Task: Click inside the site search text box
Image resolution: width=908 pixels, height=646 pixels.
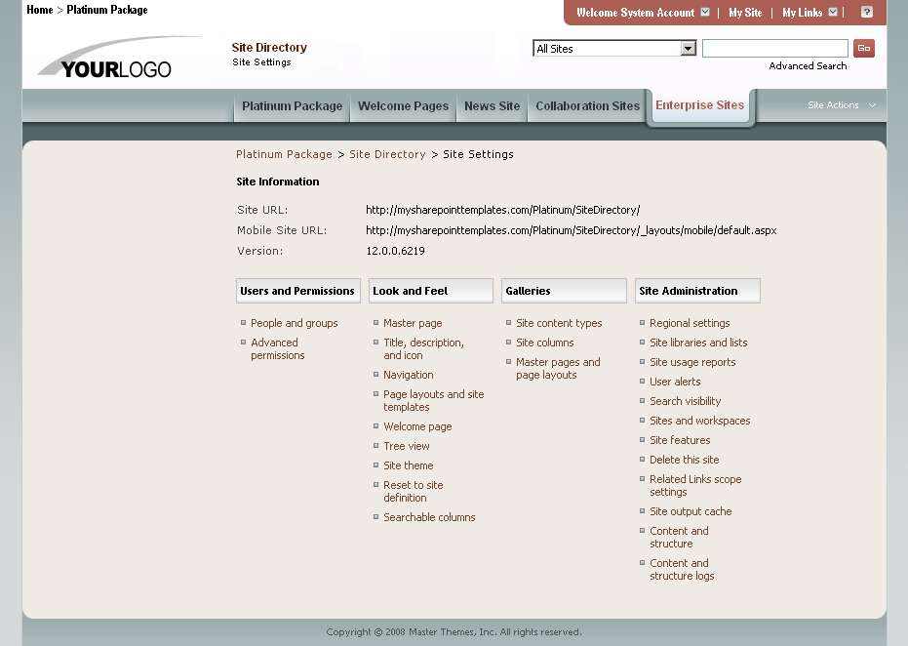Action: click(x=774, y=48)
